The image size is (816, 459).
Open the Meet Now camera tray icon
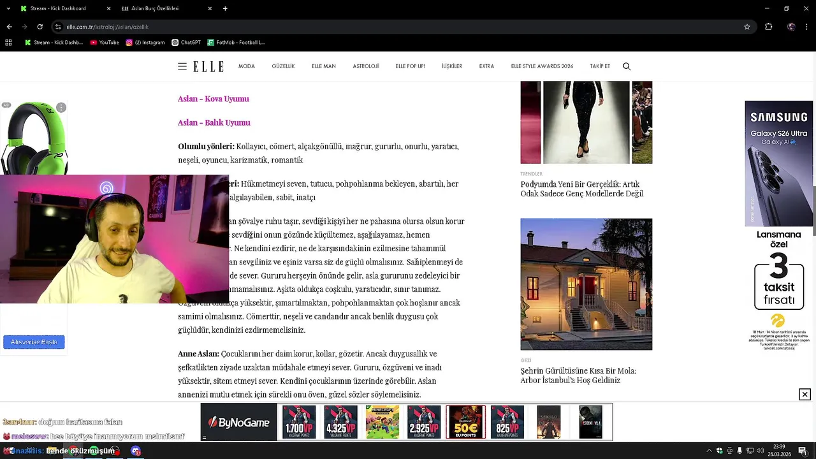(729, 451)
